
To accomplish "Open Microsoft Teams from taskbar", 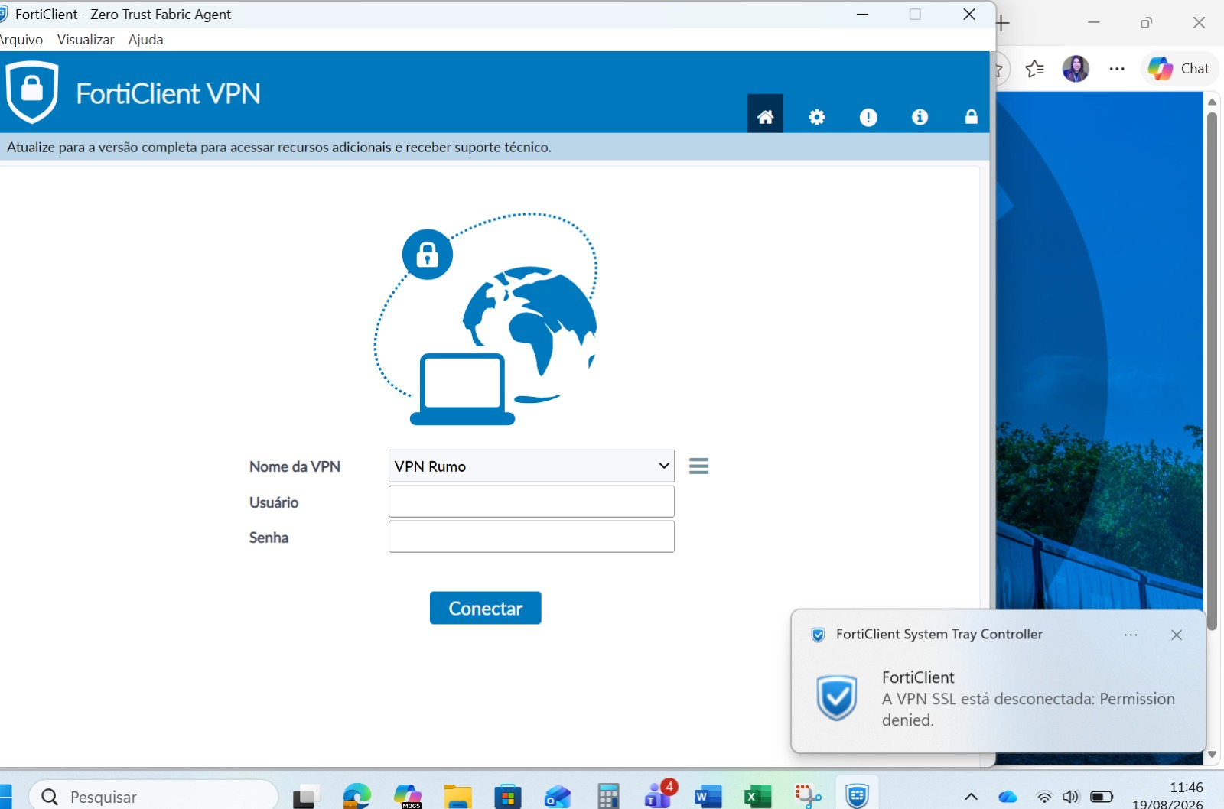I will pos(659,795).
